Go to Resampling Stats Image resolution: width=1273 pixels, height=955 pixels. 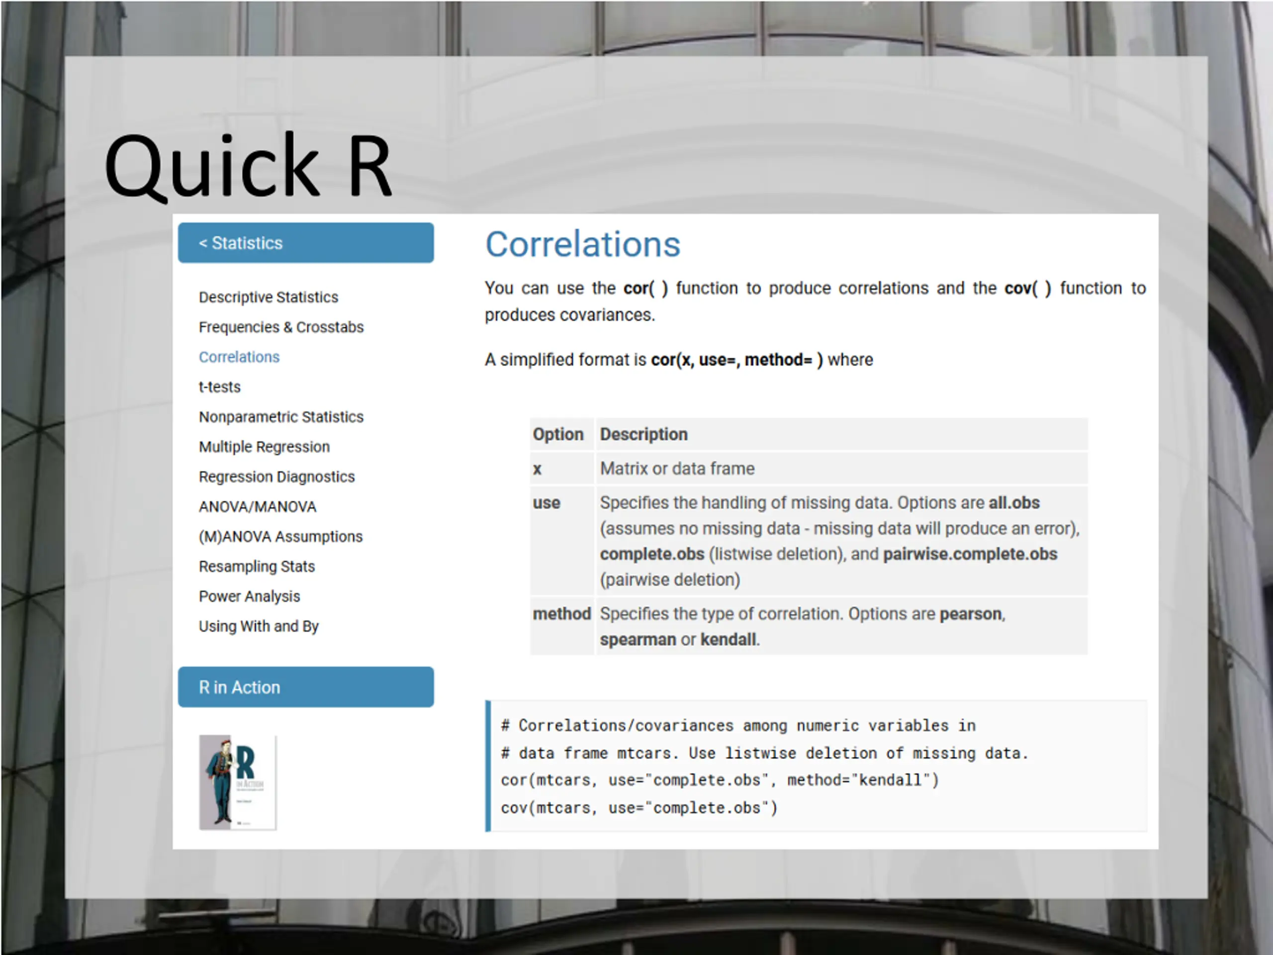(257, 567)
